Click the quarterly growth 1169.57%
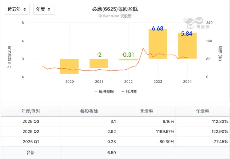 point(165,131)
